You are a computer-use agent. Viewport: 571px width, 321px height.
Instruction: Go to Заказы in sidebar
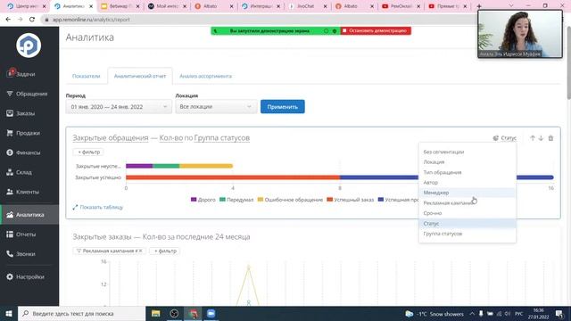pyautogui.click(x=21, y=113)
